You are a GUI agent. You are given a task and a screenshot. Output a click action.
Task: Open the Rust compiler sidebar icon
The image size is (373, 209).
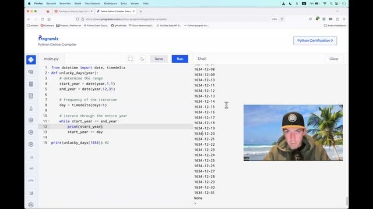[31, 205]
